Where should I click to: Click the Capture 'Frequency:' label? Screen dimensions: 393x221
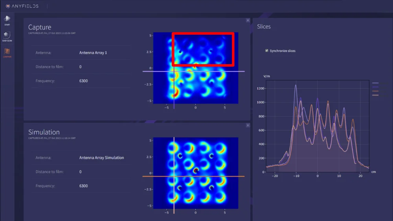45,81
